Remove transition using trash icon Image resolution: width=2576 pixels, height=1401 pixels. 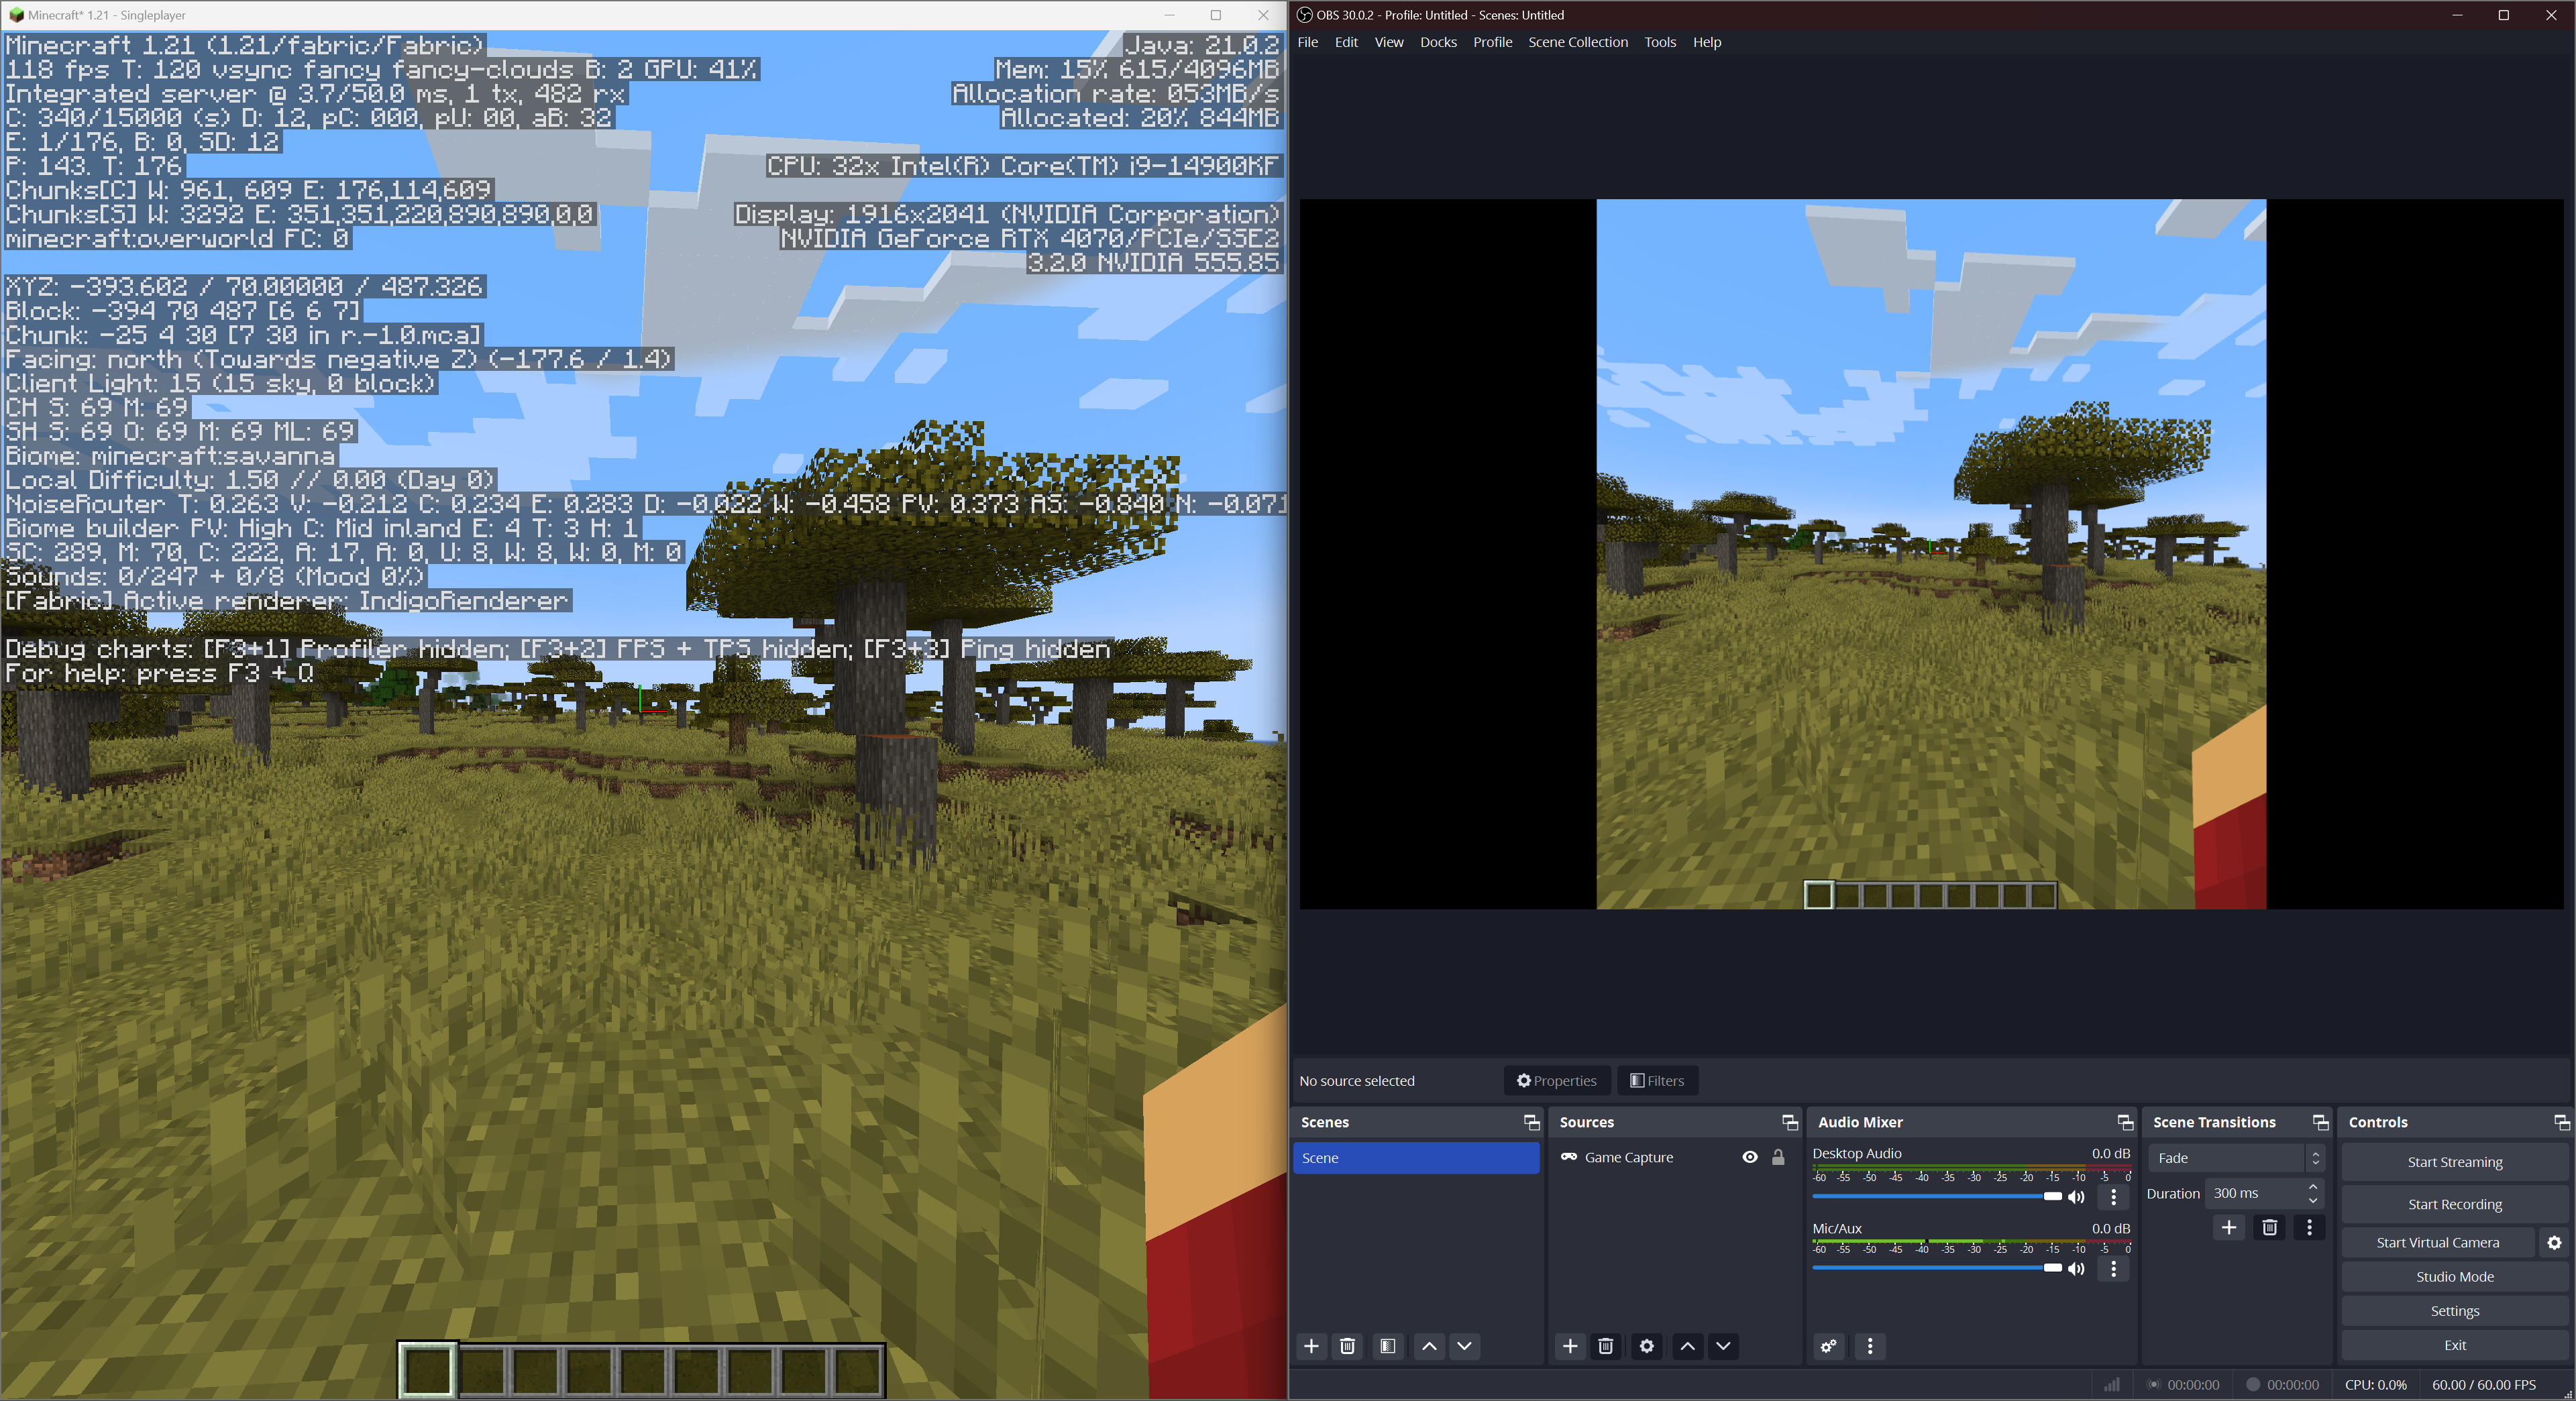point(2269,1227)
